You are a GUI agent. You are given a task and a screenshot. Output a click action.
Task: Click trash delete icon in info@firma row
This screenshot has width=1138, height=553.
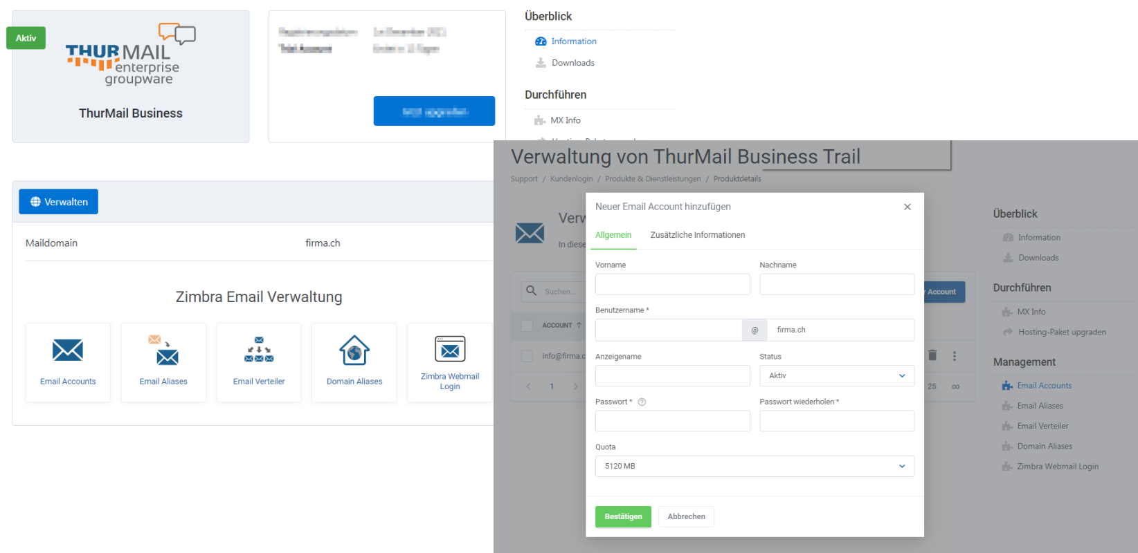coord(932,355)
